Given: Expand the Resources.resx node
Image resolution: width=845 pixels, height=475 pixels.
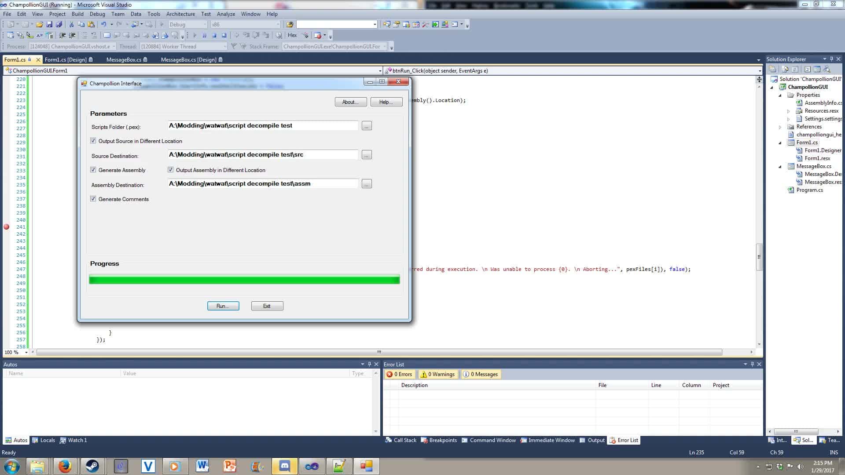Looking at the screenshot, I should pyautogui.click(x=789, y=111).
